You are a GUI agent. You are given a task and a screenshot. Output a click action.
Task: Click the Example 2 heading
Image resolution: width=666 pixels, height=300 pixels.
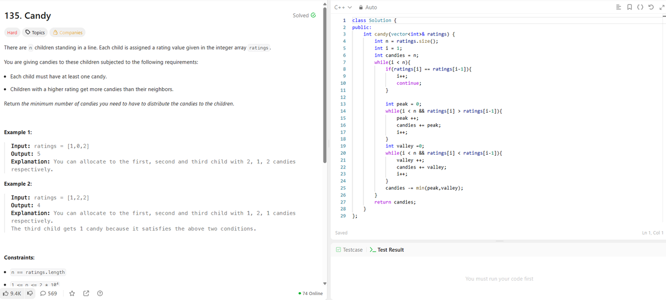(18, 184)
